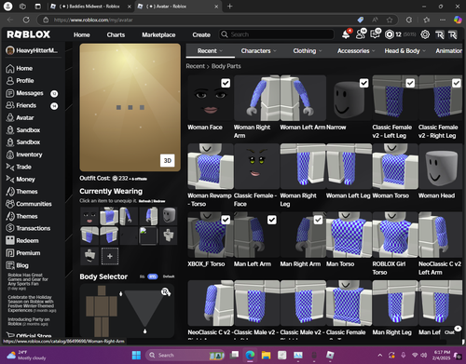This screenshot has height=364, width=466.
Task: Open the Charts menu item
Action: [116, 34]
